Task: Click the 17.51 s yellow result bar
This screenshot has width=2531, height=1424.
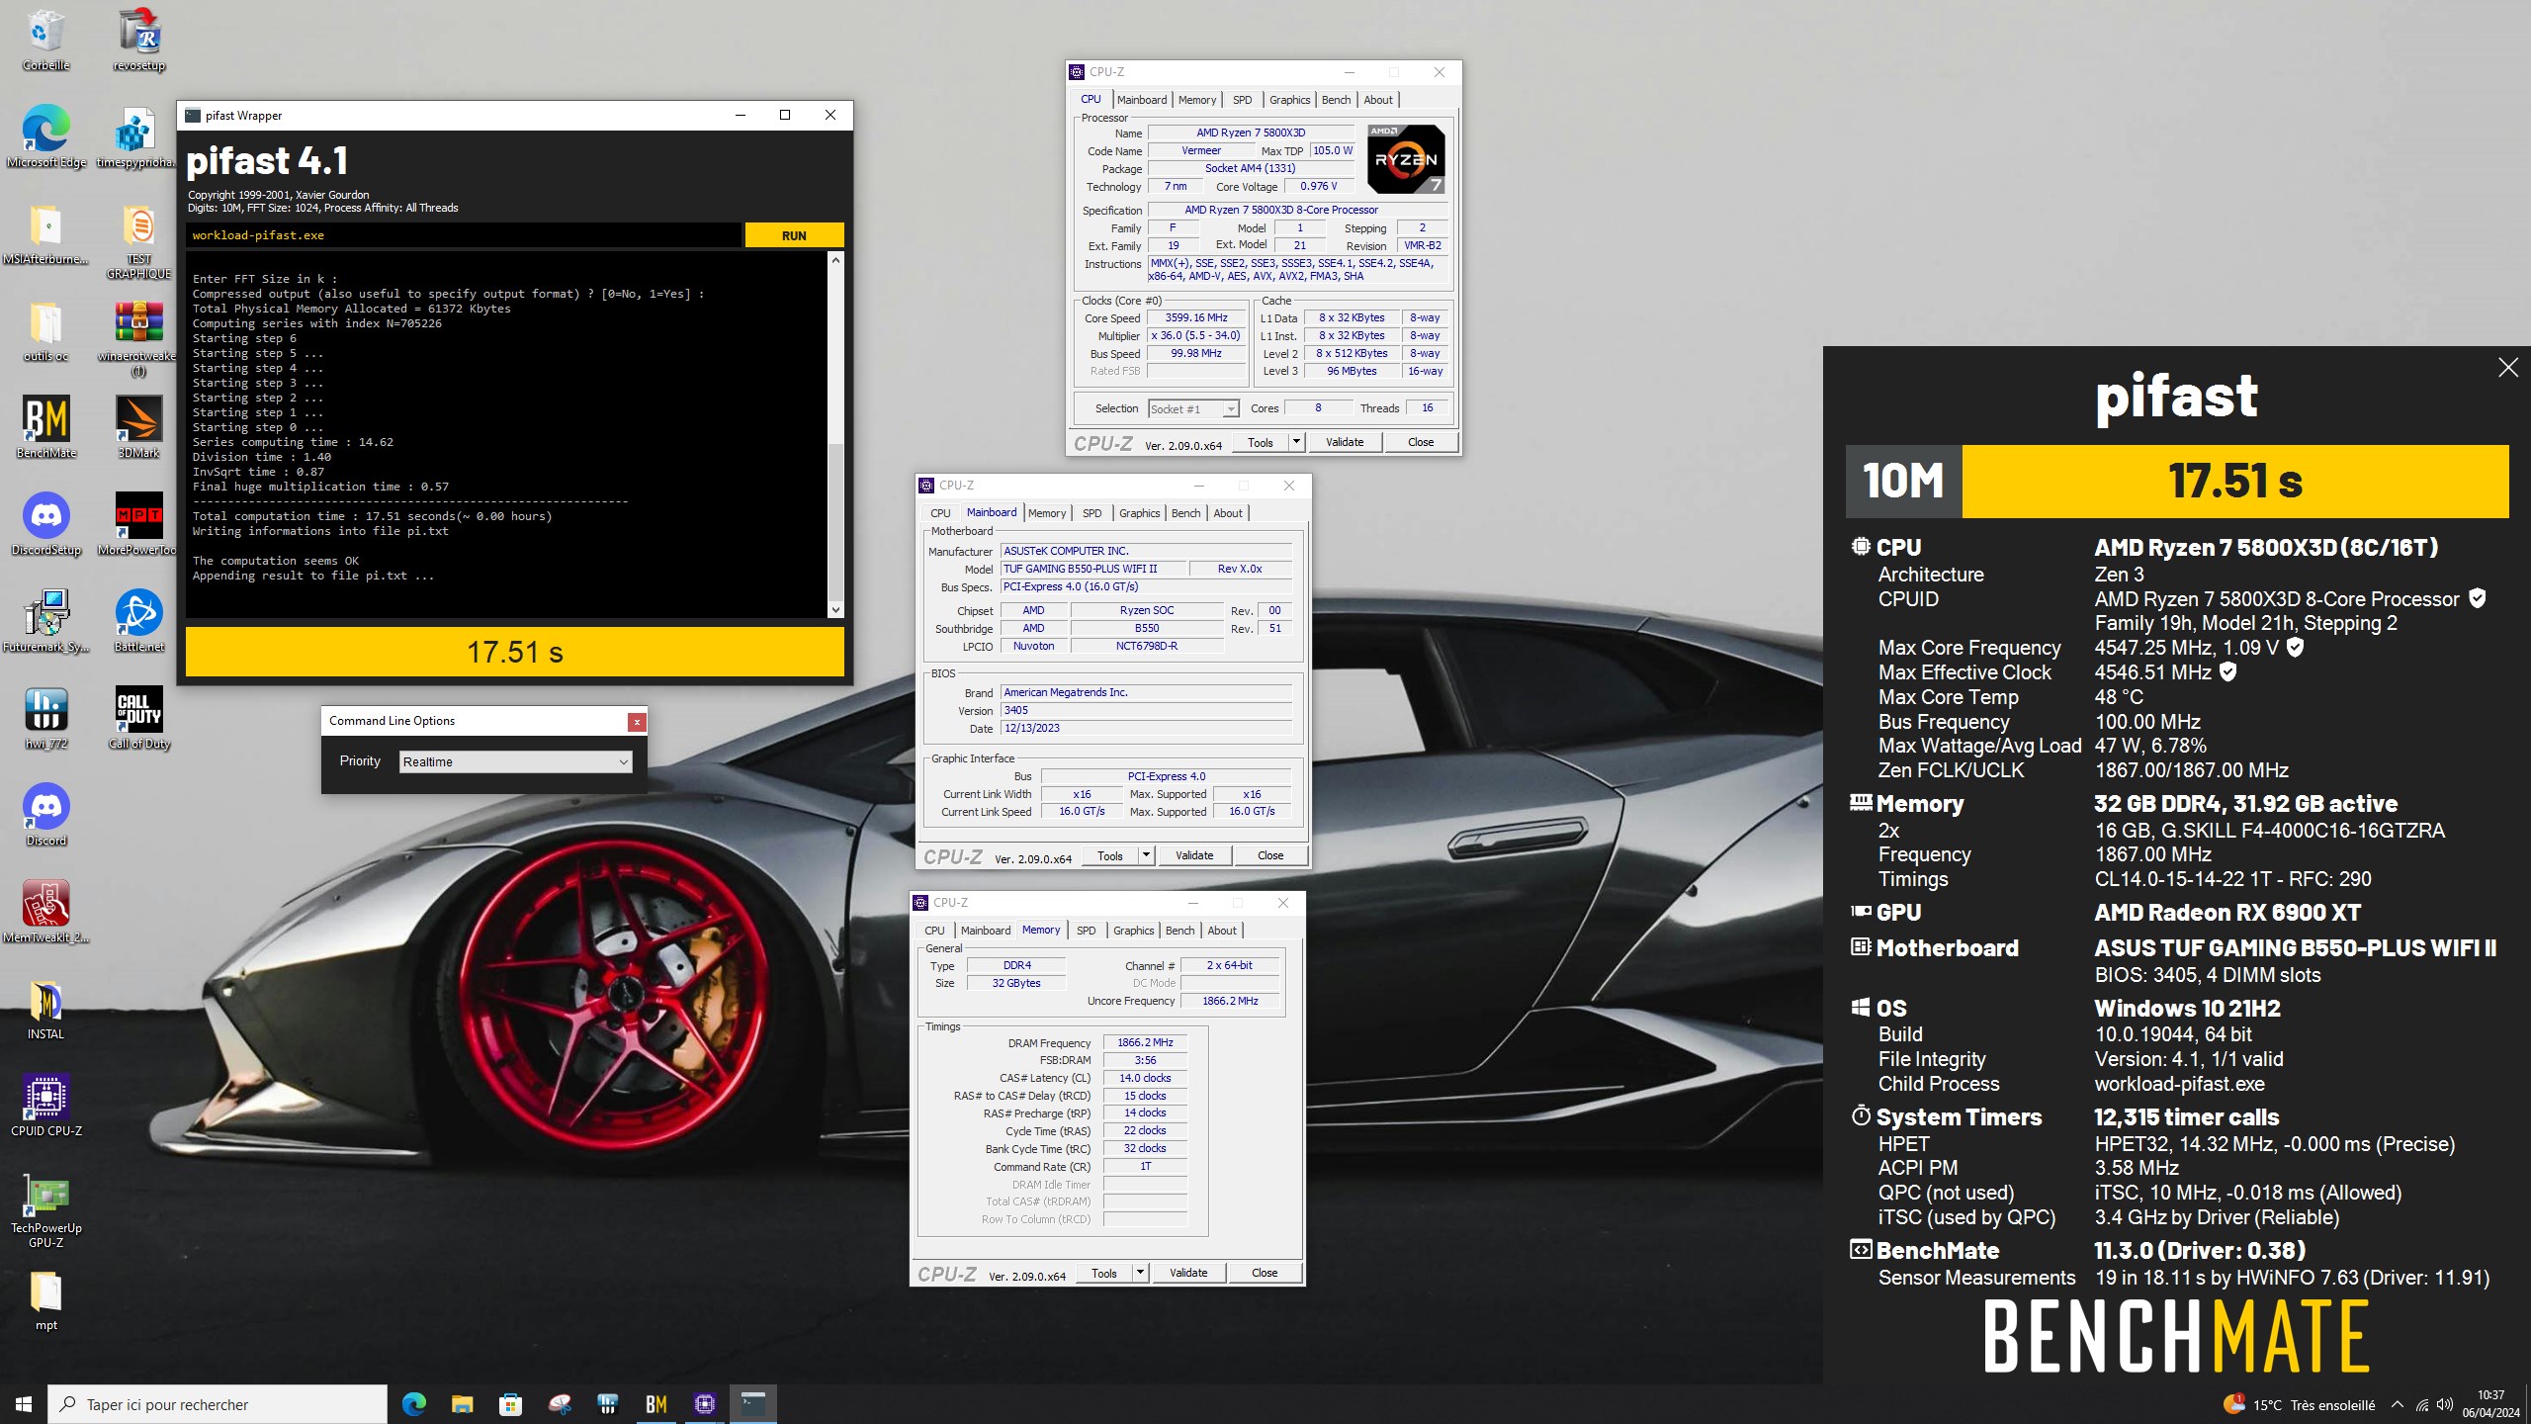Action: (515, 653)
